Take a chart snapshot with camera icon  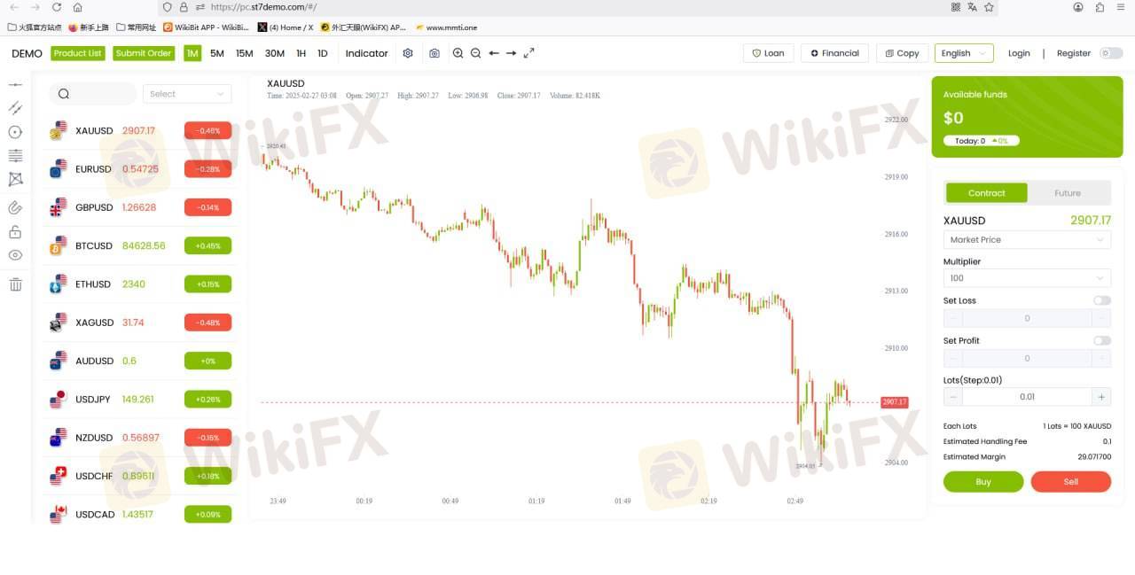[434, 53]
